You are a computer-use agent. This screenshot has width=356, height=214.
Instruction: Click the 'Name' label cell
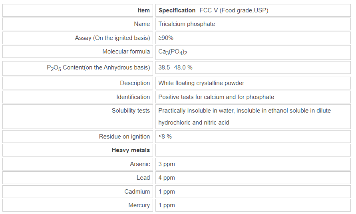pyautogui.click(x=142, y=24)
